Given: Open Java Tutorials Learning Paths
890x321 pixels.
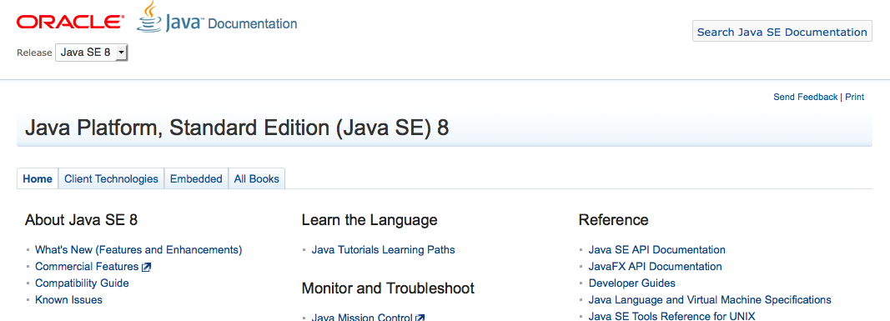Looking at the screenshot, I should (x=383, y=249).
